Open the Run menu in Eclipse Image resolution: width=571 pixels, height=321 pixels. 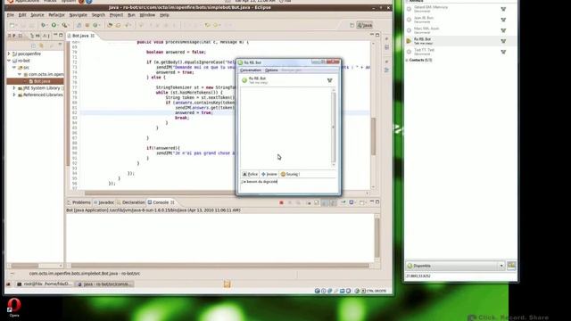point(131,15)
